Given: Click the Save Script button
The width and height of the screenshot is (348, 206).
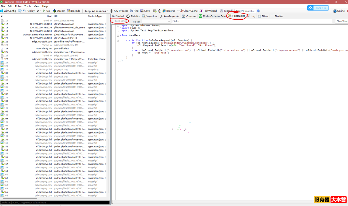Looking at the screenshot, I should pyautogui.click(x=121, y=21).
